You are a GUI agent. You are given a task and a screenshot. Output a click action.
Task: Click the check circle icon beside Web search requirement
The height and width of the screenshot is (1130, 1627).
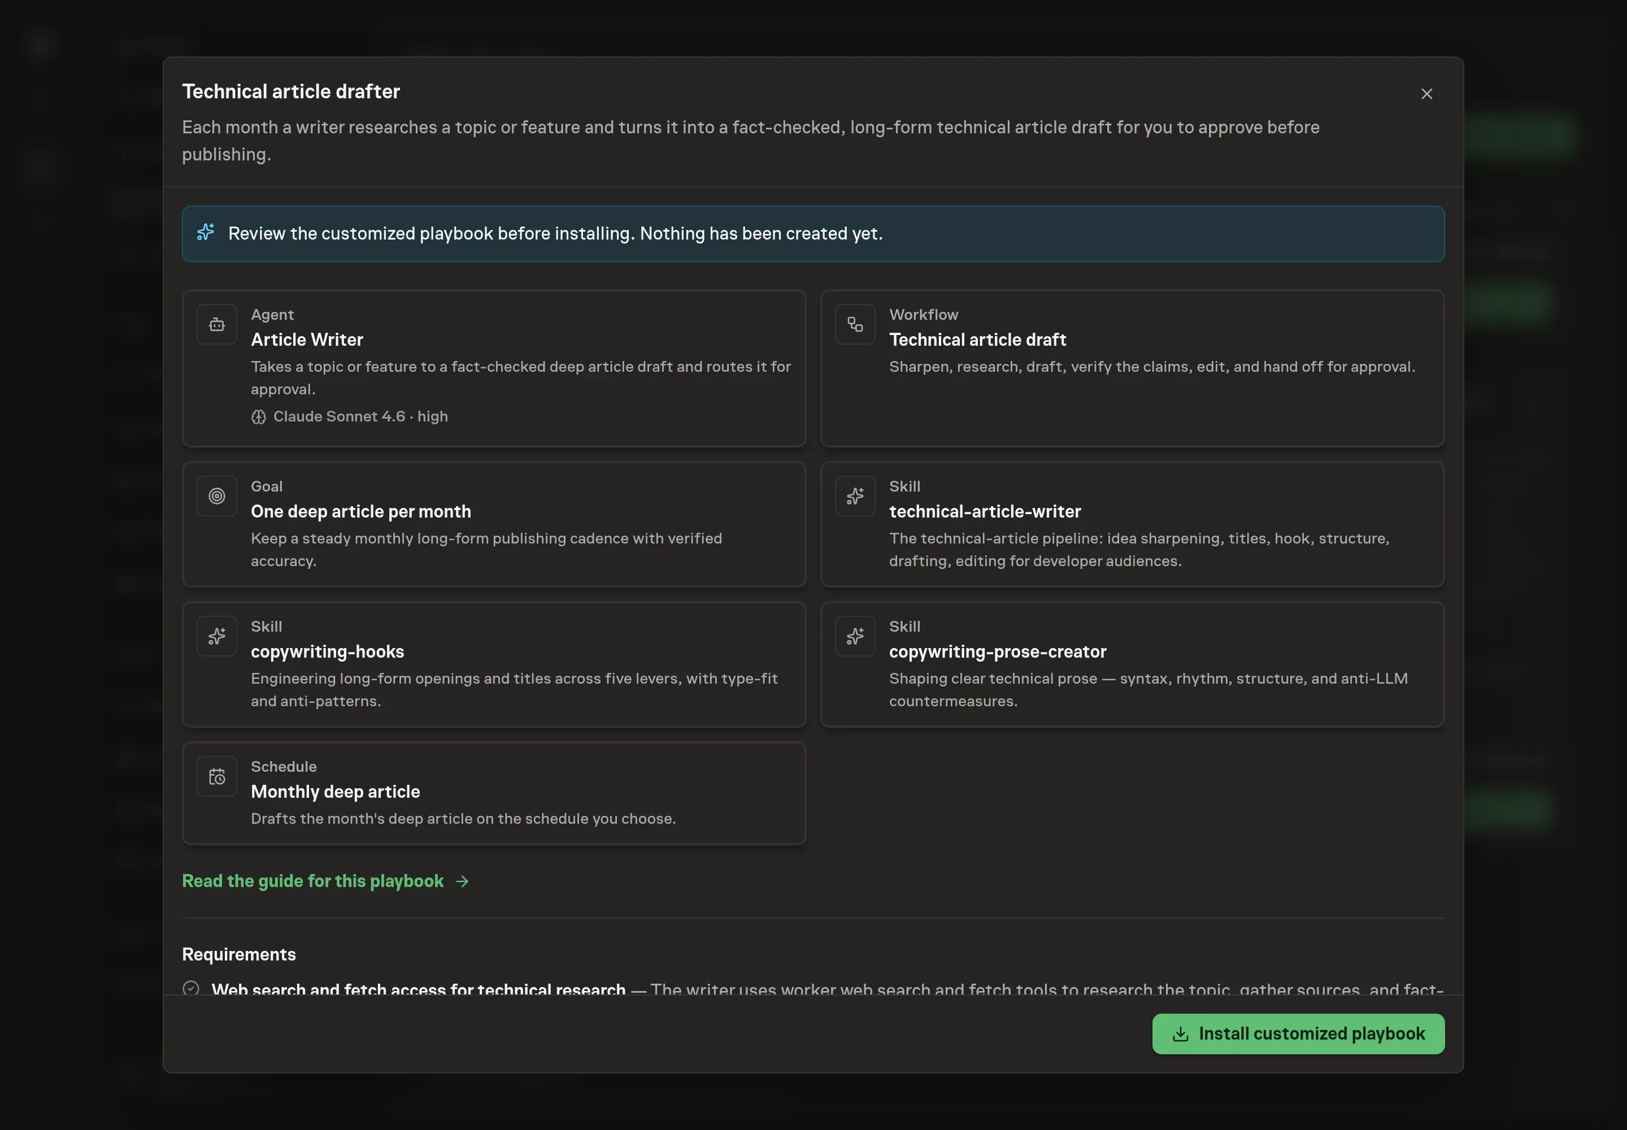tap(190, 988)
